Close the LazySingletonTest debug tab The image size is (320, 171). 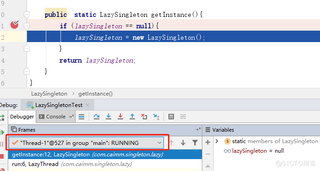click(x=87, y=105)
